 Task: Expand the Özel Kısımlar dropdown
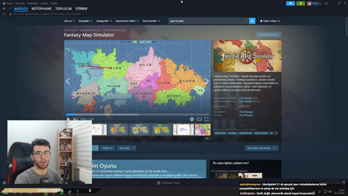(x=151, y=21)
